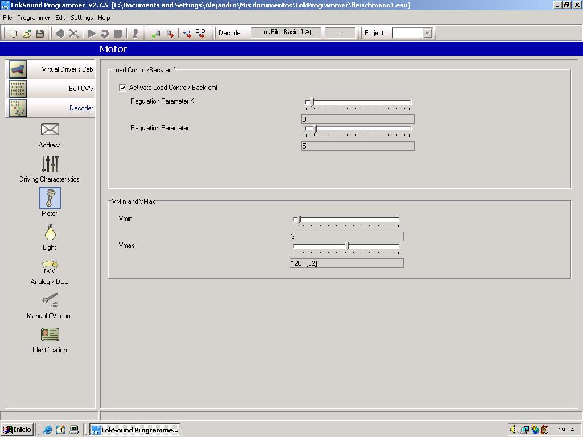
Task: Switch to Virtual Driver's Cab panel
Action: (x=50, y=69)
